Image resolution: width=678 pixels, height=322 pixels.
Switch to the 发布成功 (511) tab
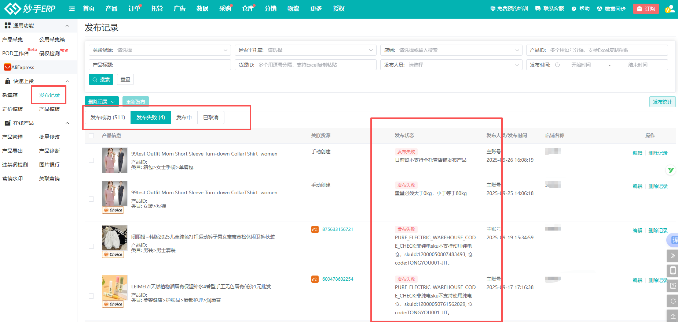click(108, 117)
